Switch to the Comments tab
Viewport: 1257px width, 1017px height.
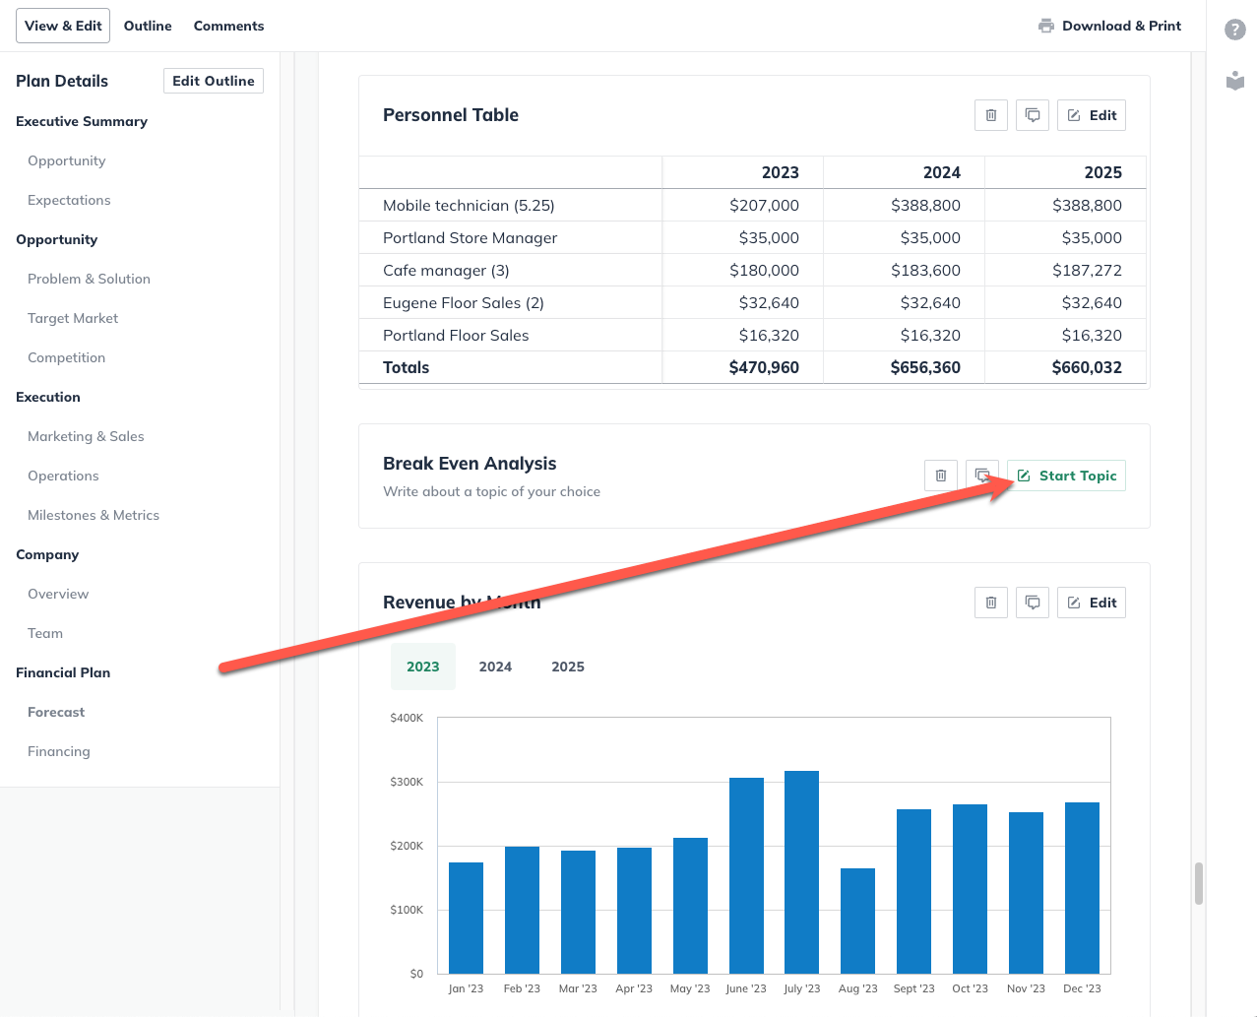tap(228, 26)
